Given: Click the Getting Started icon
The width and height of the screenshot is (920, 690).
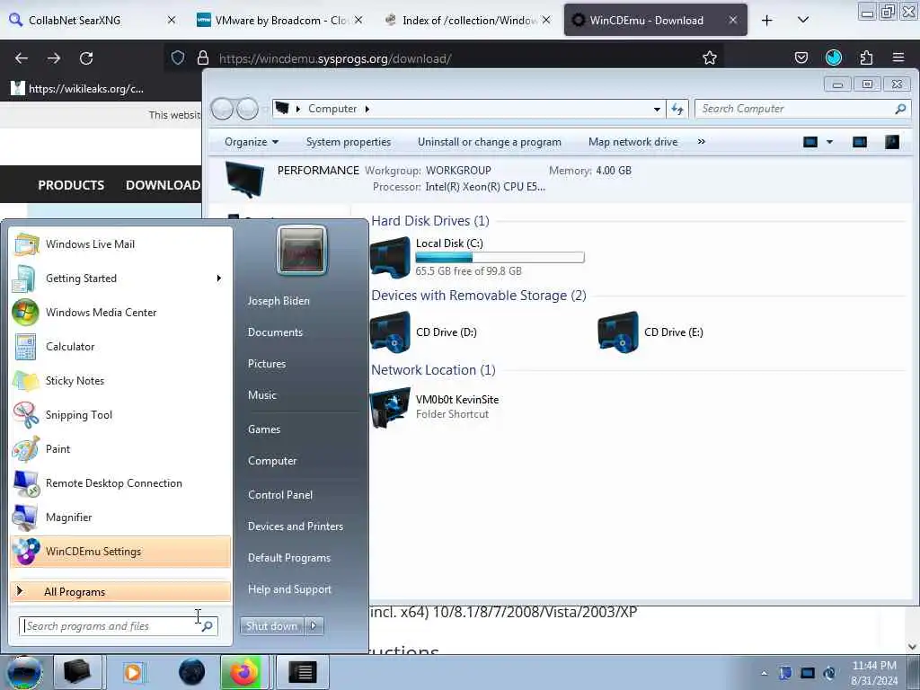Looking at the screenshot, I should click(x=24, y=279).
